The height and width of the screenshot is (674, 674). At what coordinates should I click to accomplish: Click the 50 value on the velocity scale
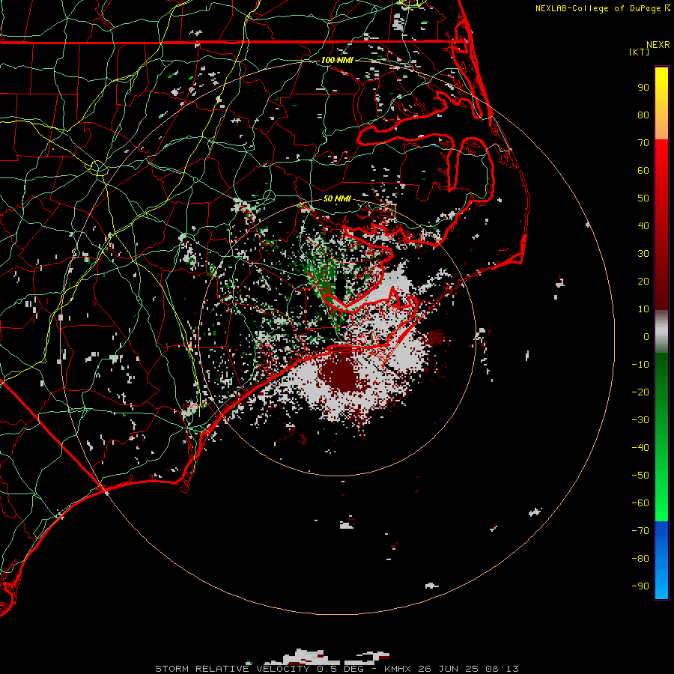(643, 198)
